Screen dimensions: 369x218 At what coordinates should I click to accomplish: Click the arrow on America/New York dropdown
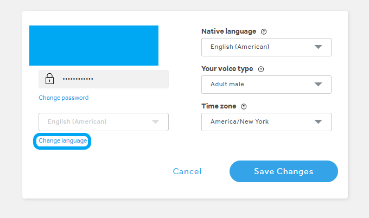click(319, 122)
